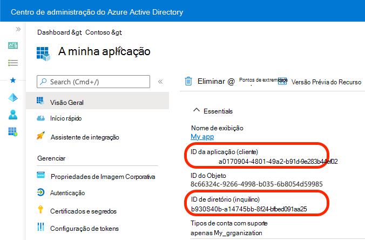Open Enterprise applications grid icon in sidebar

[x=13, y=132]
